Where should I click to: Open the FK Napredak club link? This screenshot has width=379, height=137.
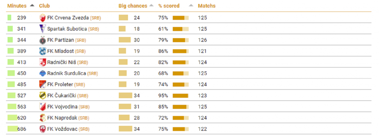62,118
